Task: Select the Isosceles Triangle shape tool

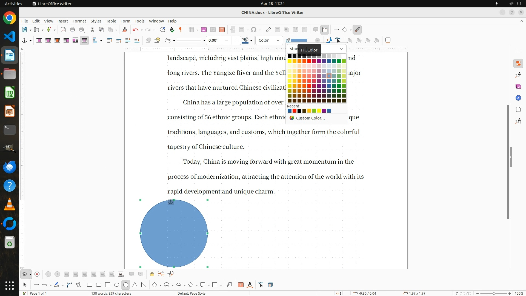Action: (135, 285)
